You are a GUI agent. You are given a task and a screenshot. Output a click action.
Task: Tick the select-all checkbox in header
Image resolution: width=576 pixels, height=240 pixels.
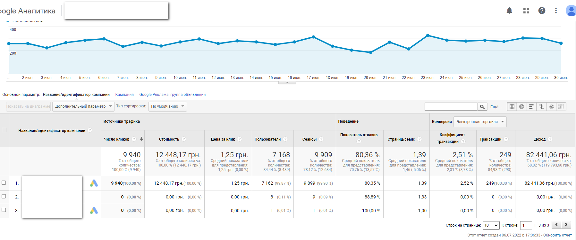pos(4,130)
